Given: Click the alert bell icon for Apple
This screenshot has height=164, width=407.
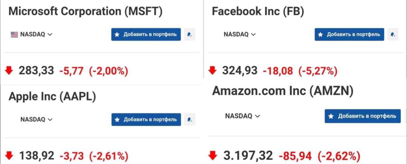Looking at the screenshot, I should pyautogui.click(x=190, y=119).
